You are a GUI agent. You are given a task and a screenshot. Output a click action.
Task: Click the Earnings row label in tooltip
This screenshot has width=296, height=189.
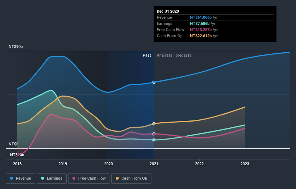point(165,23)
